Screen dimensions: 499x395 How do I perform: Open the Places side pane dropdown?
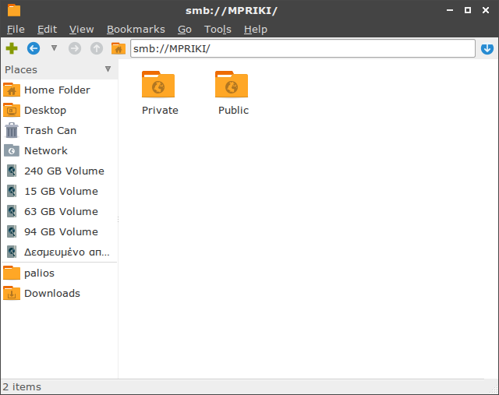(x=108, y=69)
